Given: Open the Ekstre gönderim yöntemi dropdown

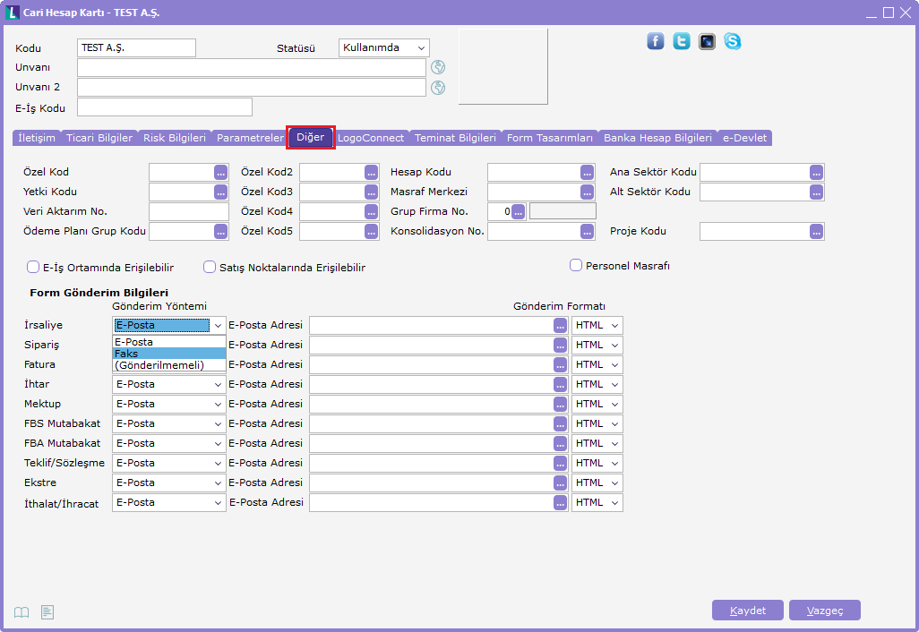Looking at the screenshot, I should (168, 483).
